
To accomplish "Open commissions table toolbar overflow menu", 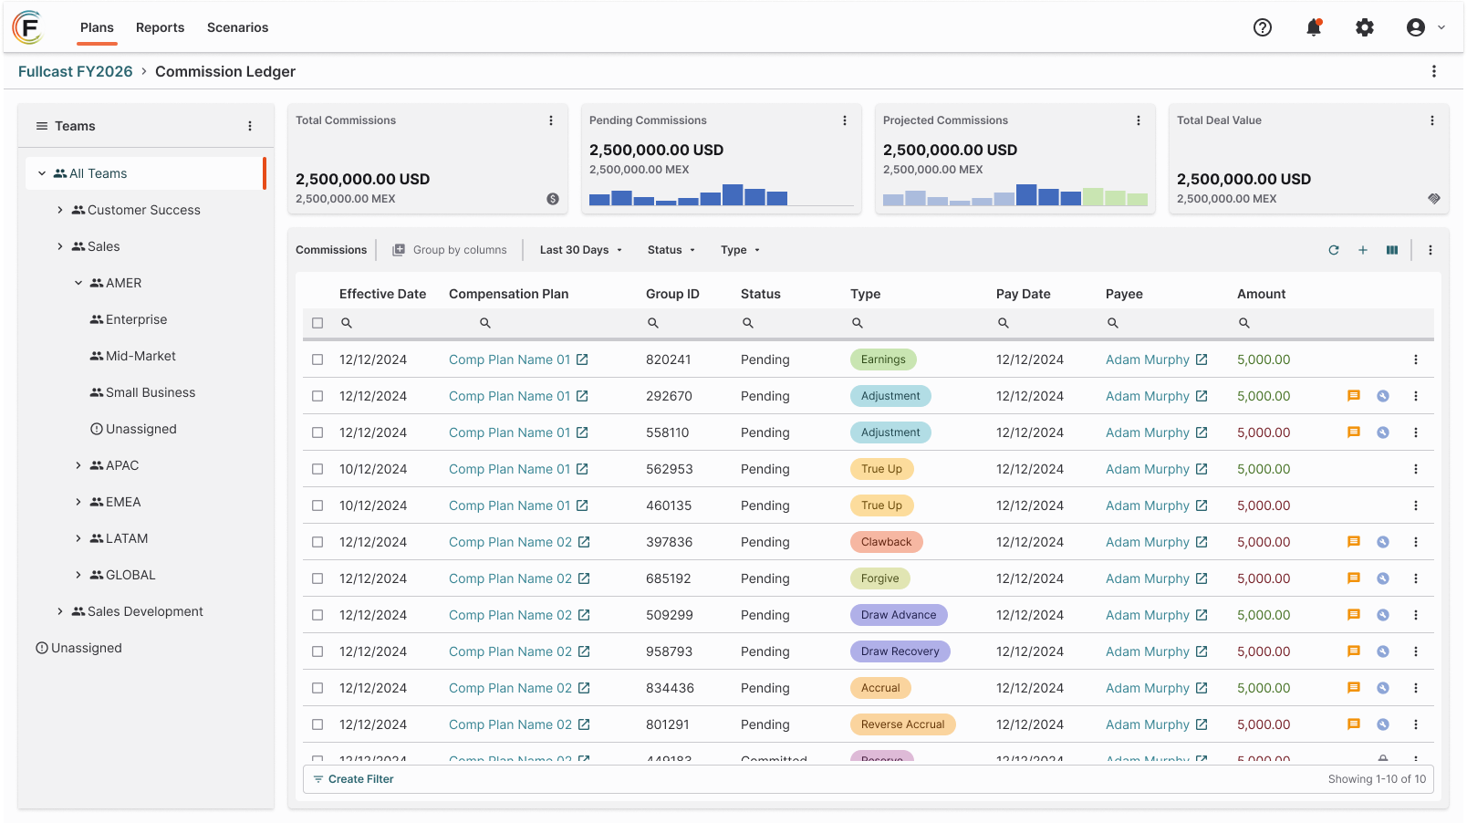I will [x=1431, y=250].
